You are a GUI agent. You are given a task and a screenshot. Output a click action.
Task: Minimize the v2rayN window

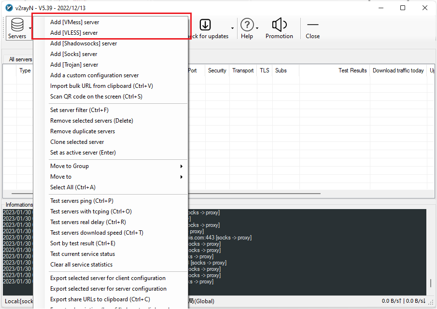(x=381, y=8)
